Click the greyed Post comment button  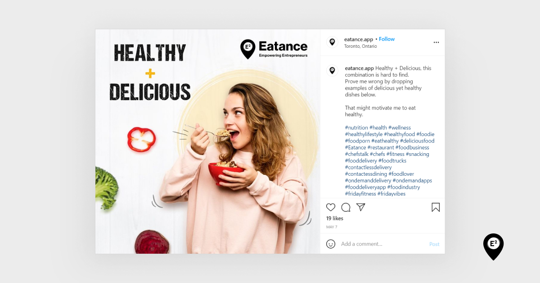coord(434,244)
